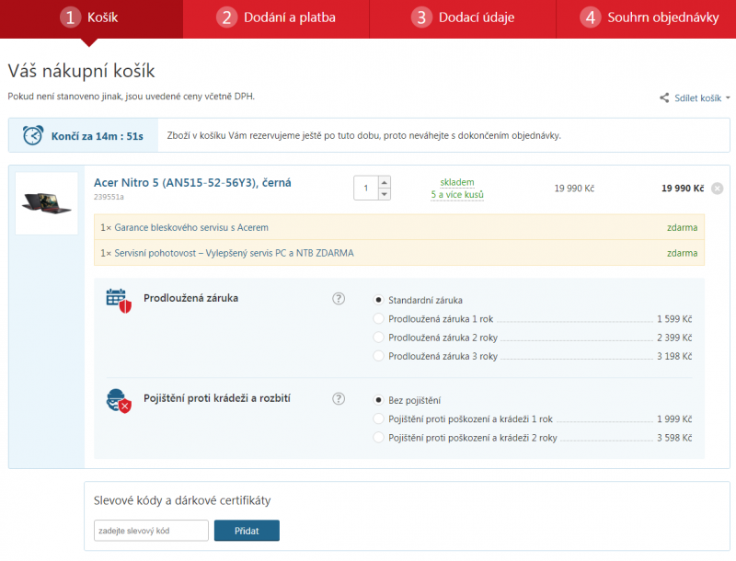
Task: Decrease laptop quantity with down arrow
Action: [385, 194]
